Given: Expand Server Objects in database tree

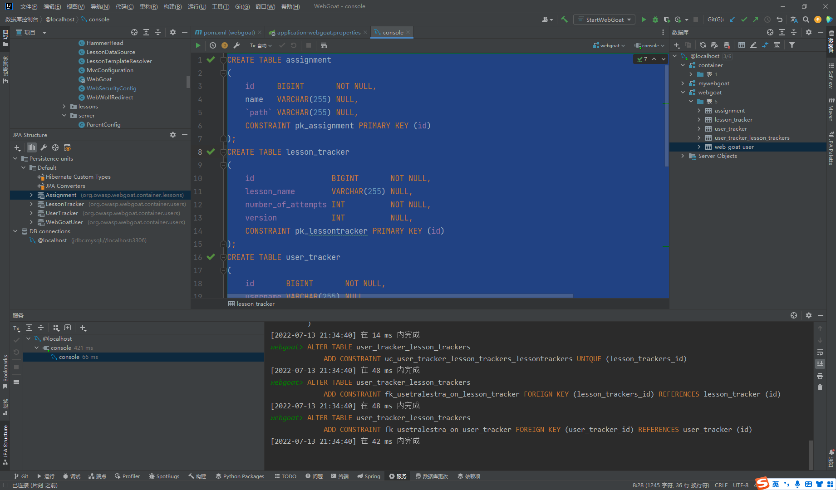Looking at the screenshot, I should 683,156.
